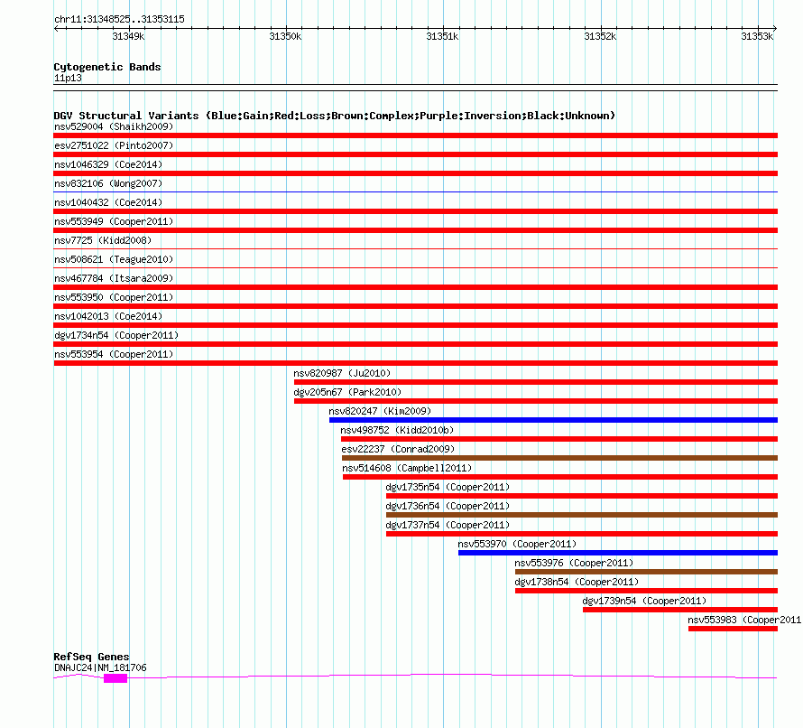Click the 31353k ruler tick label

point(757,36)
